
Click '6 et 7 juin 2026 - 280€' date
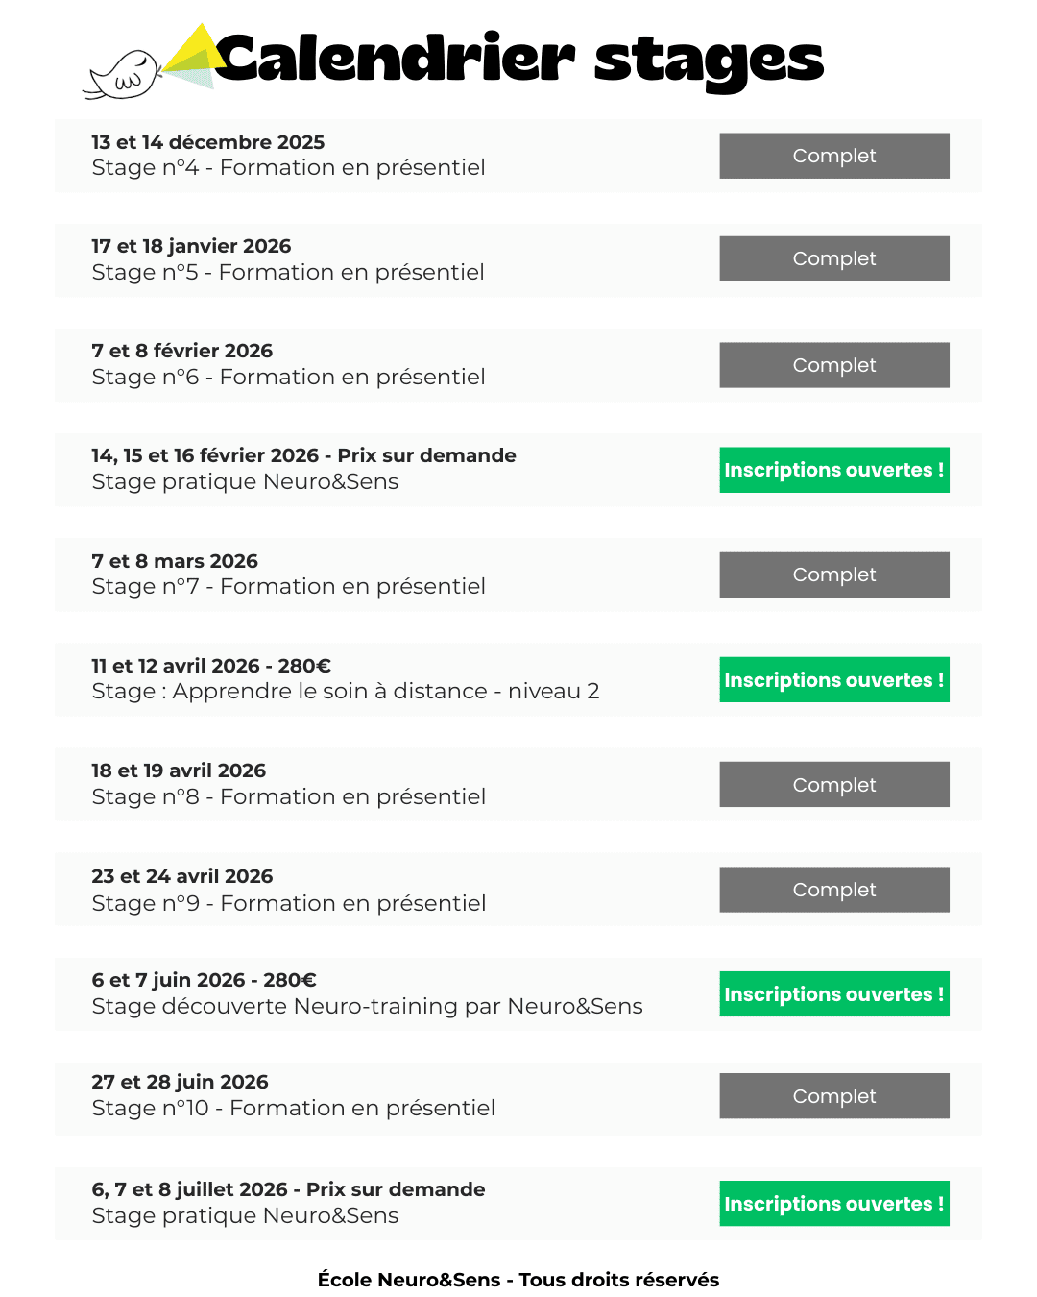[204, 980]
